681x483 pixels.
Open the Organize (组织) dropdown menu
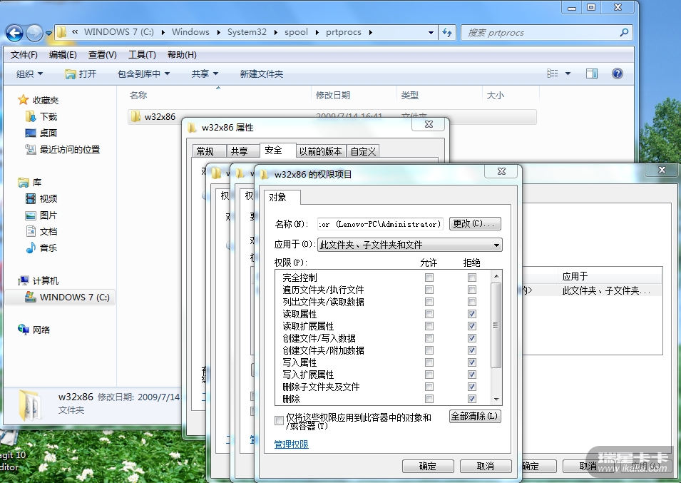point(29,73)
